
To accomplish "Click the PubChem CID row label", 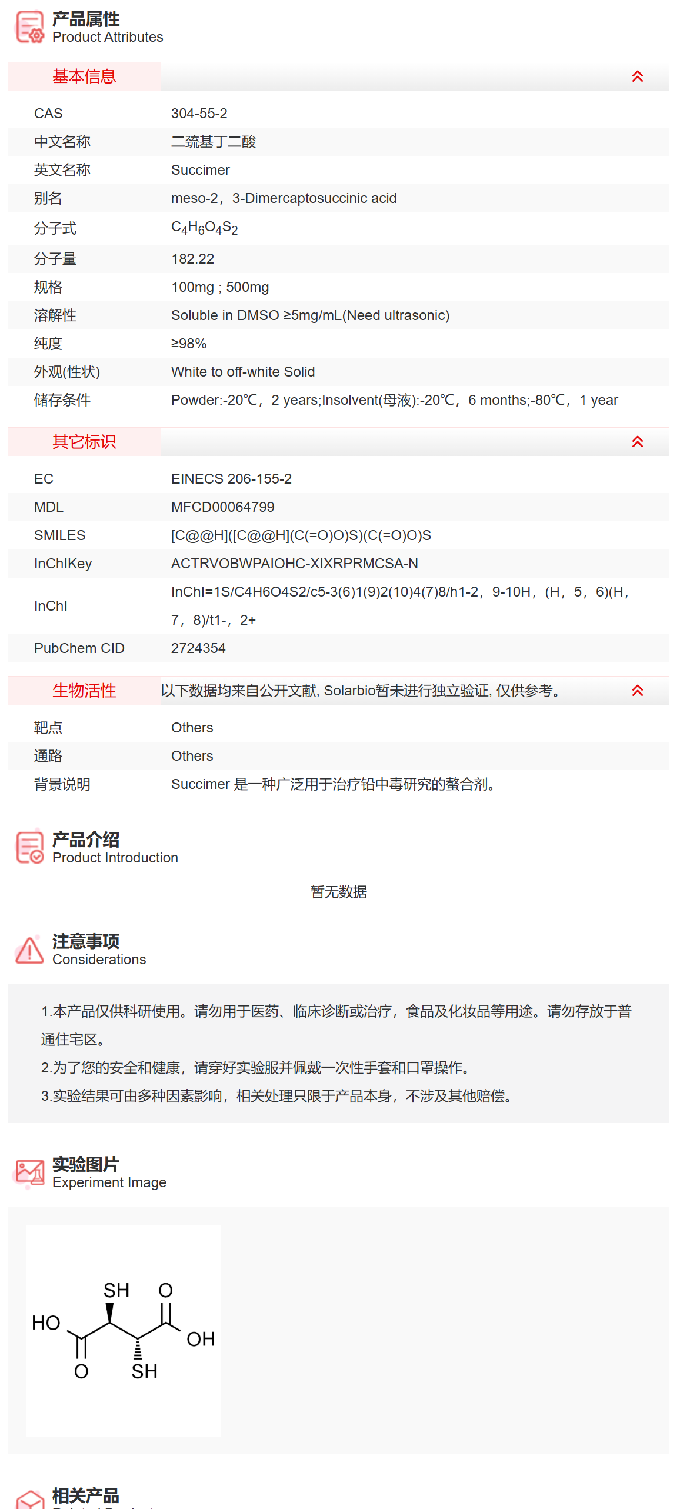I will pyautogui.click(x=79, y=648).
